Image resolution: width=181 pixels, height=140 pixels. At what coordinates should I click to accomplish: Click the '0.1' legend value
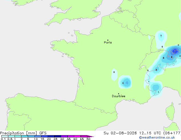click(3, 139)
